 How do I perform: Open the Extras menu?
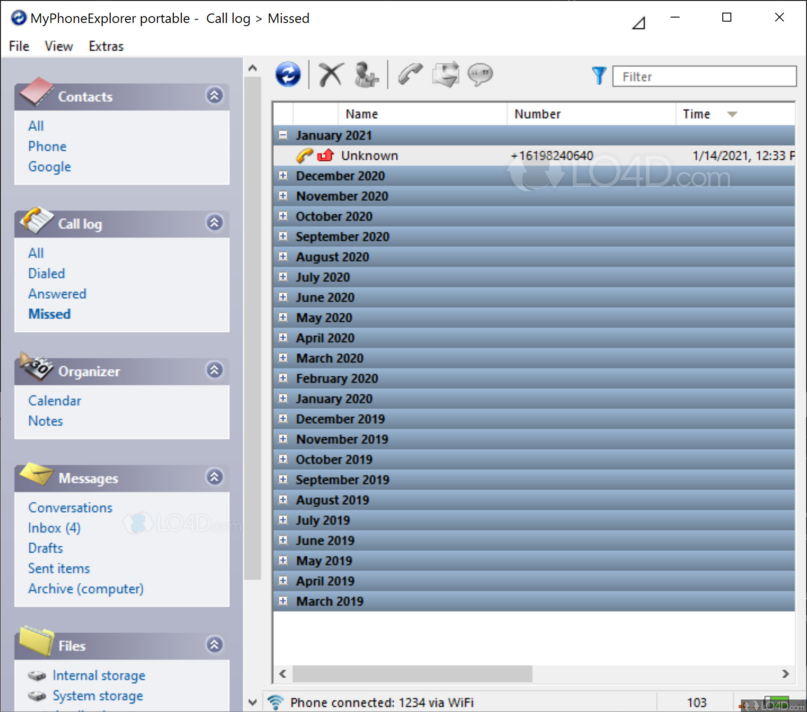(x=106, y=46)
